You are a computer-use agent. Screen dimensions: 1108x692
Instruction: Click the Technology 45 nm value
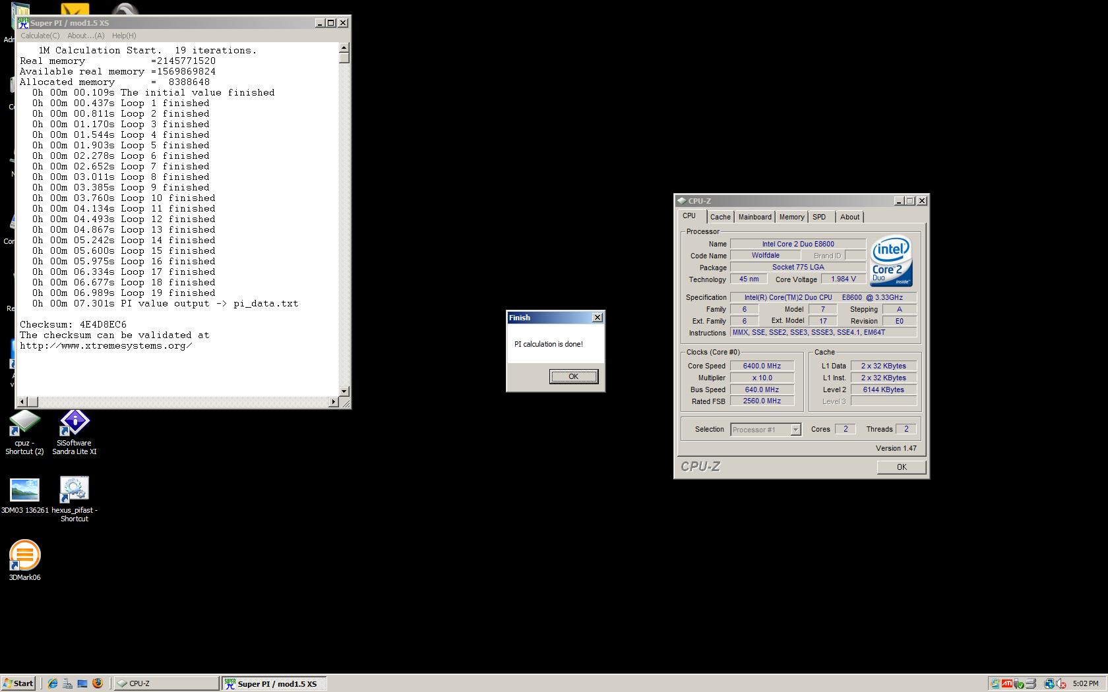(749, 279)
